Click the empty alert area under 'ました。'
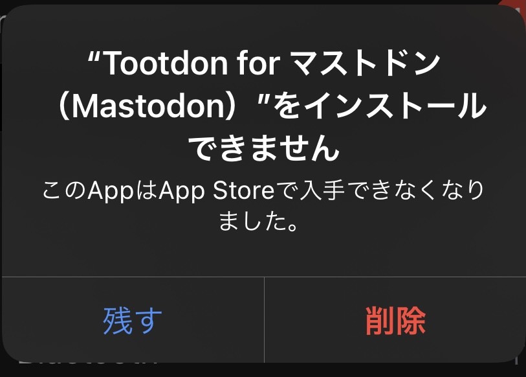 (x=264, y=254)
